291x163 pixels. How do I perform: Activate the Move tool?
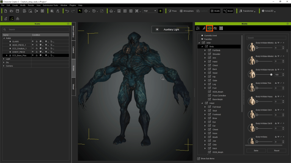[86, 11]
